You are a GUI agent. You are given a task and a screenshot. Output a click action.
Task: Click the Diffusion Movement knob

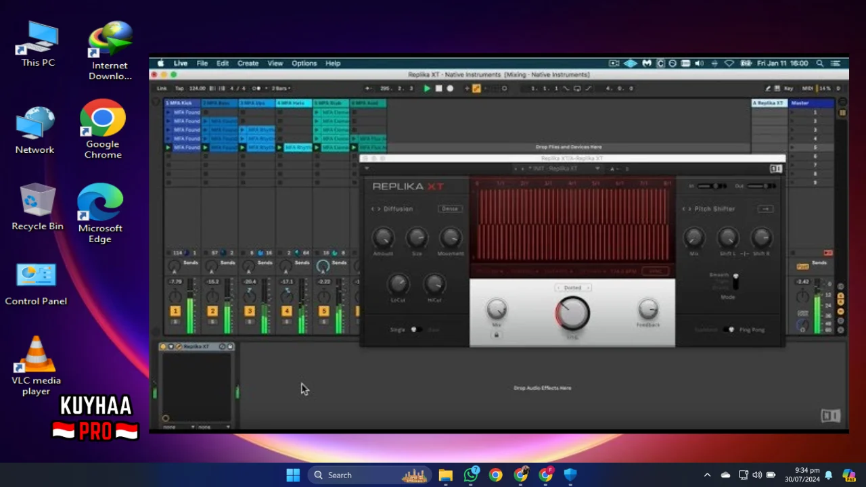point(451,237)
